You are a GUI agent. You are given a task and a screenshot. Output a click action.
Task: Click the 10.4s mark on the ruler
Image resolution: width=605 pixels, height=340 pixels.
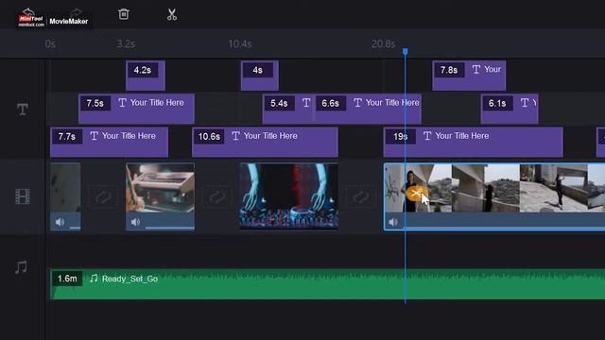coord(240,44)
